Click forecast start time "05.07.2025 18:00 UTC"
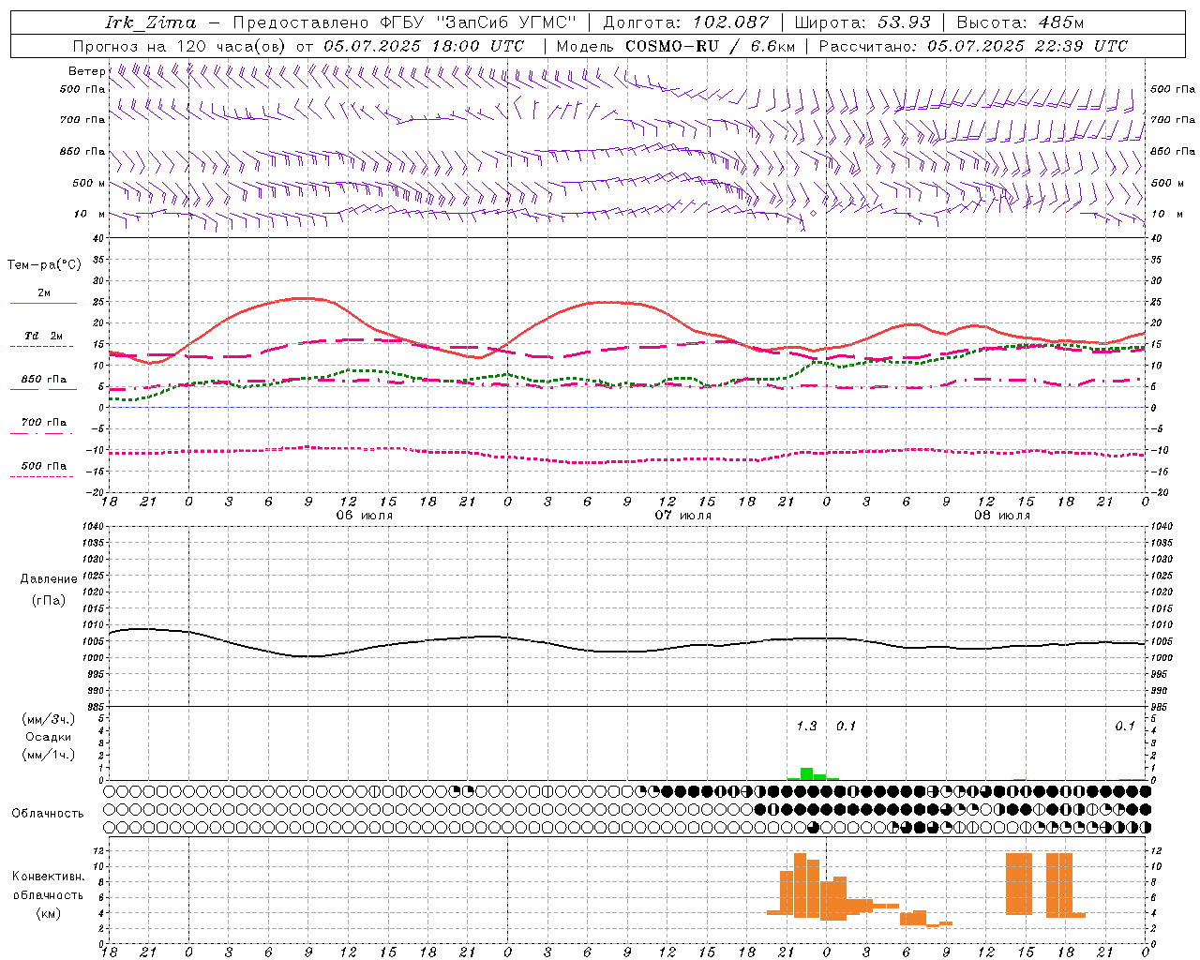Screen dimensions: 1200x960 (x=424, y=46)
